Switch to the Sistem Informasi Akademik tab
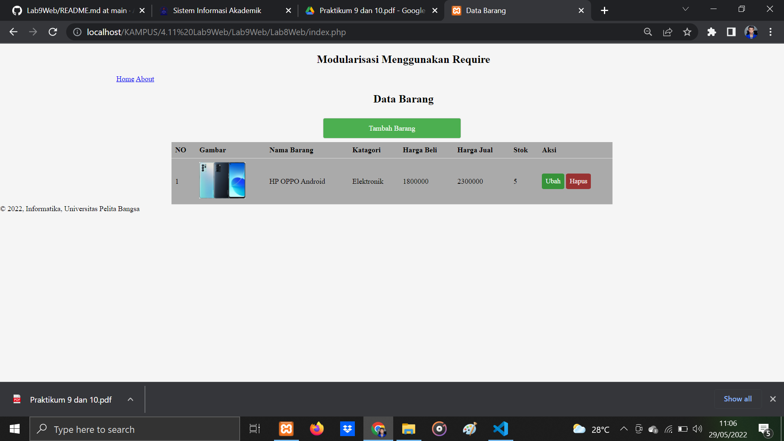The width and height of the screenshot is (784, 441). pos(217,10)
